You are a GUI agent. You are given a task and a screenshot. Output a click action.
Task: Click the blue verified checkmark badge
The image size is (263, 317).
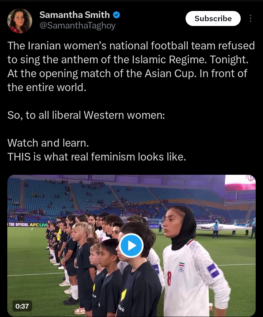click(x=116, y=15)
